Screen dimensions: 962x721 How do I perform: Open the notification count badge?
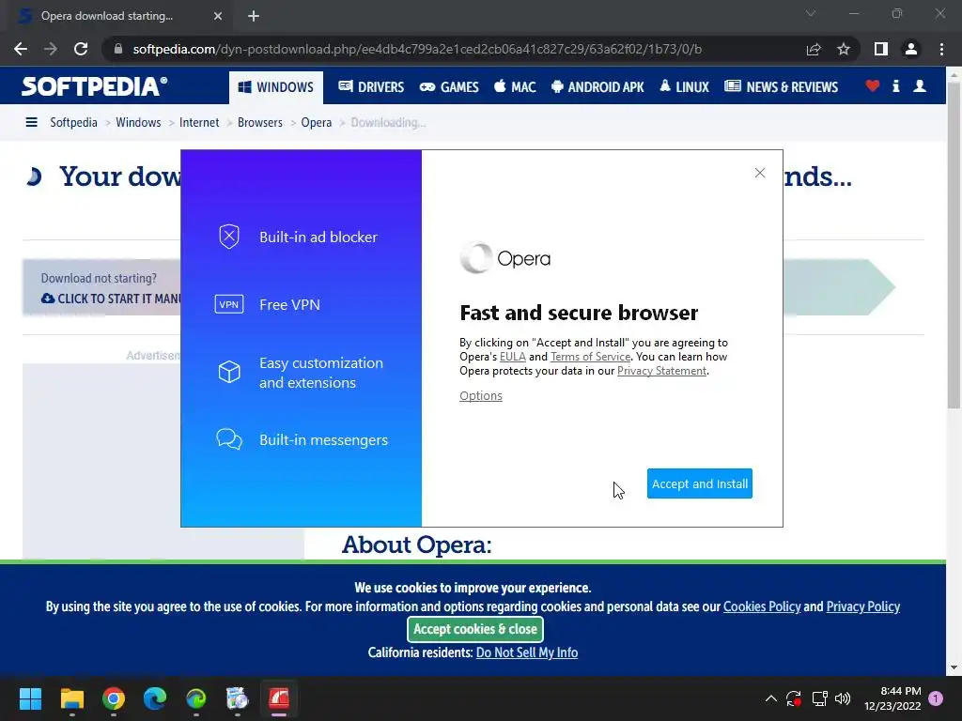coord(937,698)
